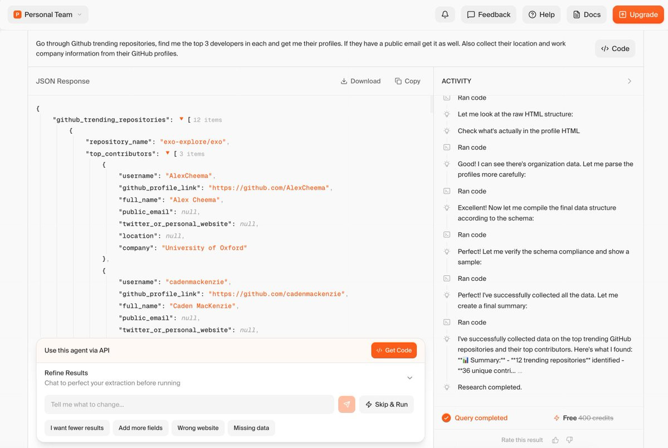Click the "cadenmackenzie" username value
This screenshot has width=668, height=448.
tap(197, 282)
